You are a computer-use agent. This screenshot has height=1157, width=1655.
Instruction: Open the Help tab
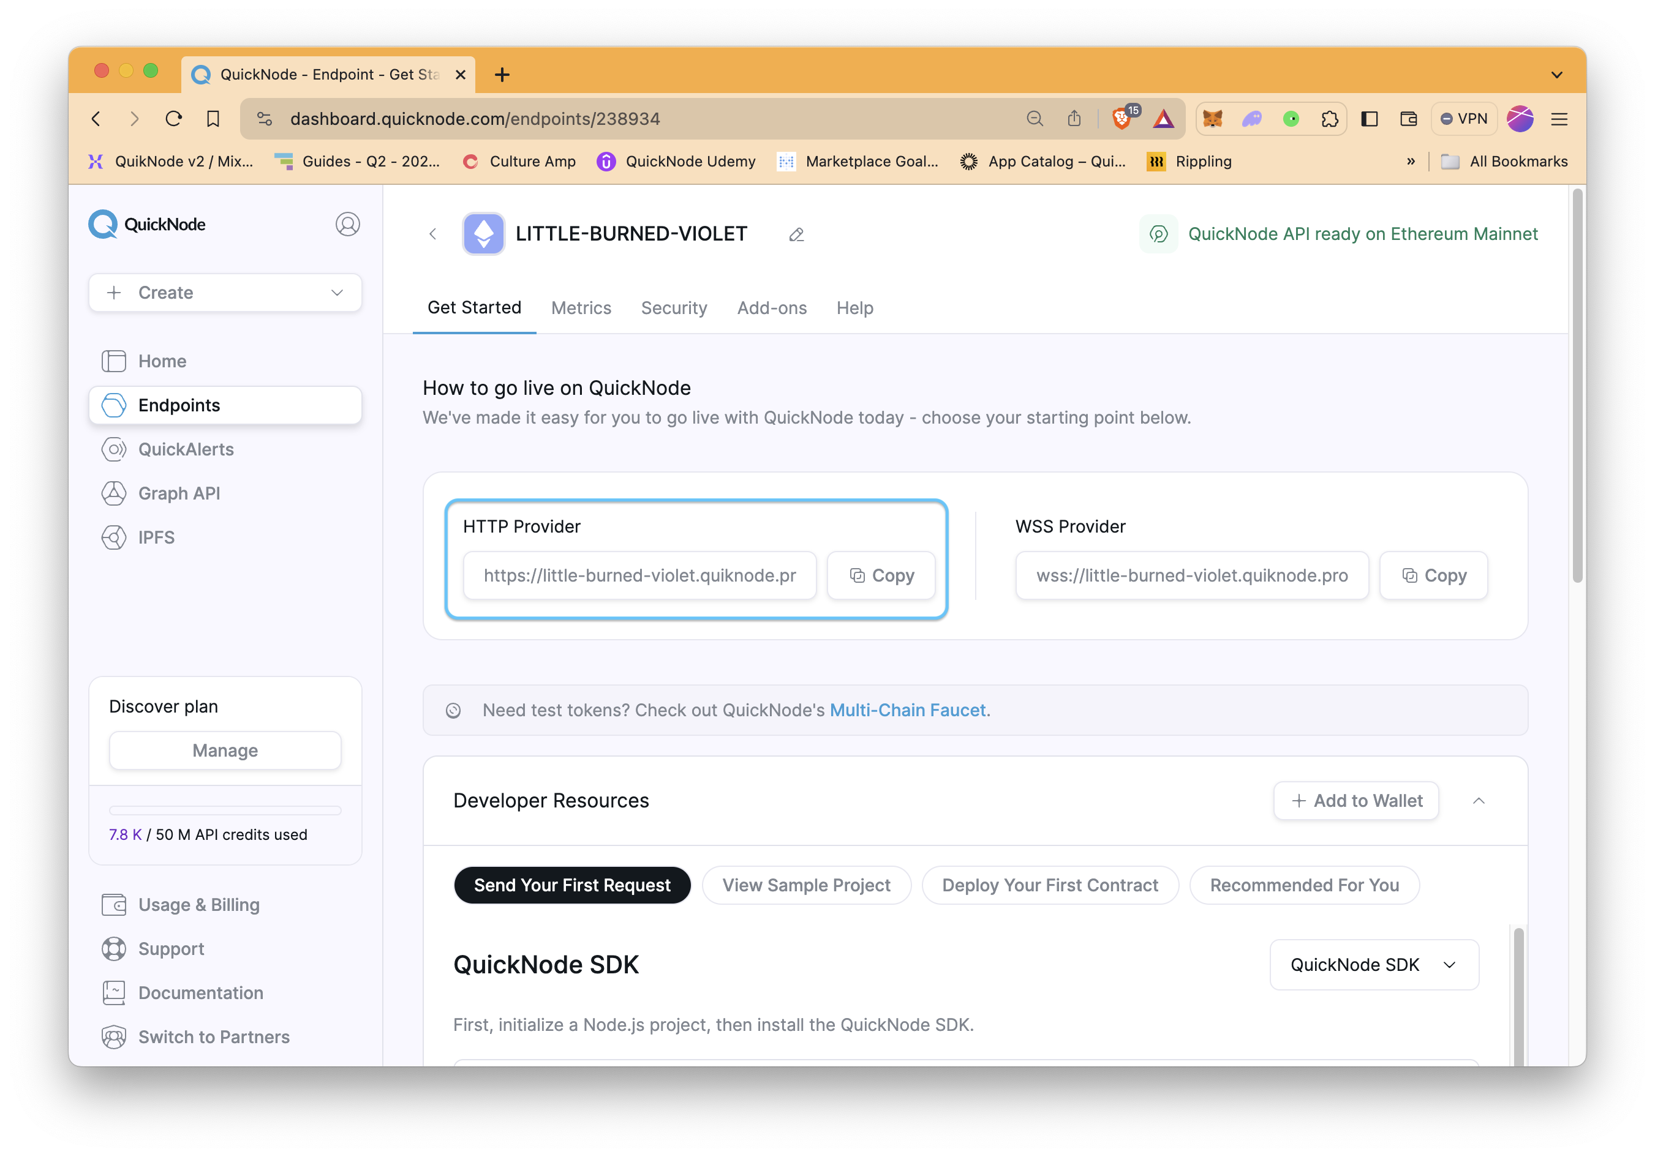point(855,308)
